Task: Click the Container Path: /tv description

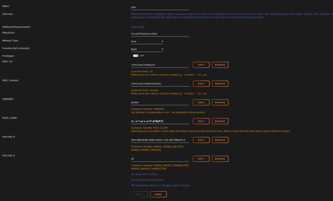Action: (142, 72)
